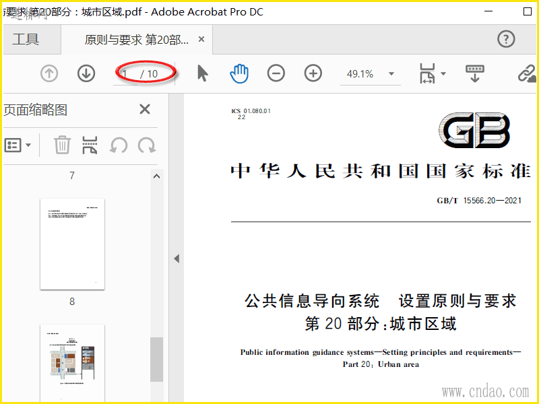Rotate pages clockwise
The image size is (539, 404).
click(x=147, y=145)
